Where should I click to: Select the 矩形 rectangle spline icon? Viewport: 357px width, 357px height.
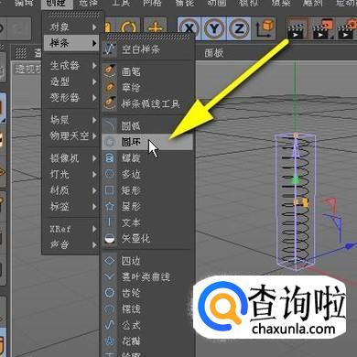click(110, 190)
